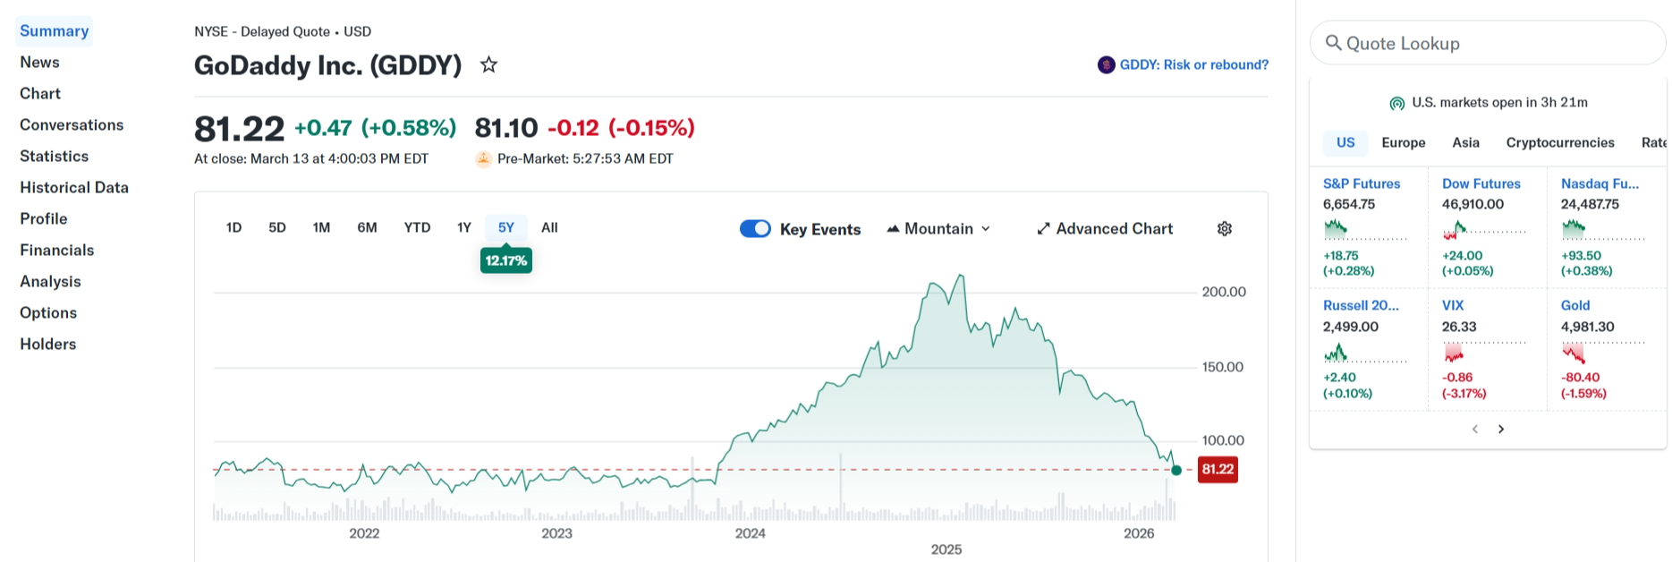The height and width of the screenshot is (562, 1672).
Task: Select the 1M chart range
Action: [321, 228]
